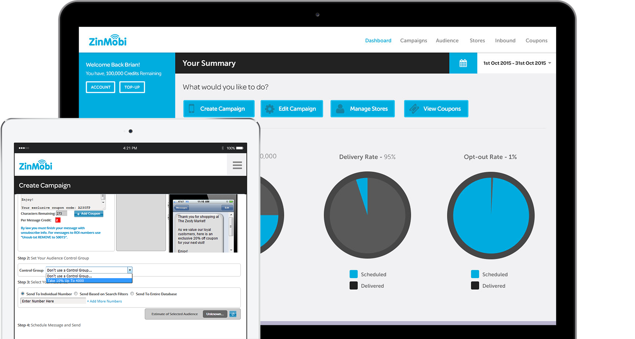Go to the Coupons nav tab
635x339 pixels.
point(536,40)
